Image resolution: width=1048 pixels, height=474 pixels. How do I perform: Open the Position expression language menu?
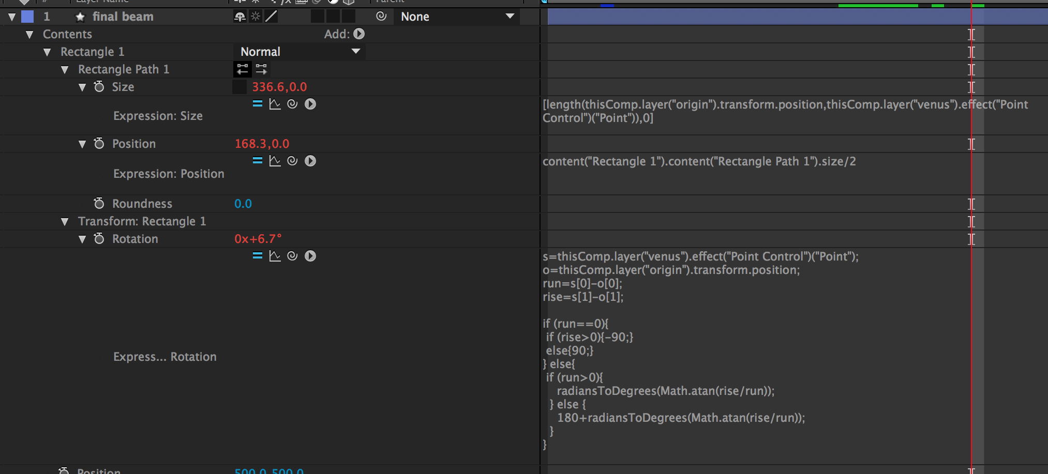(310, 161)
